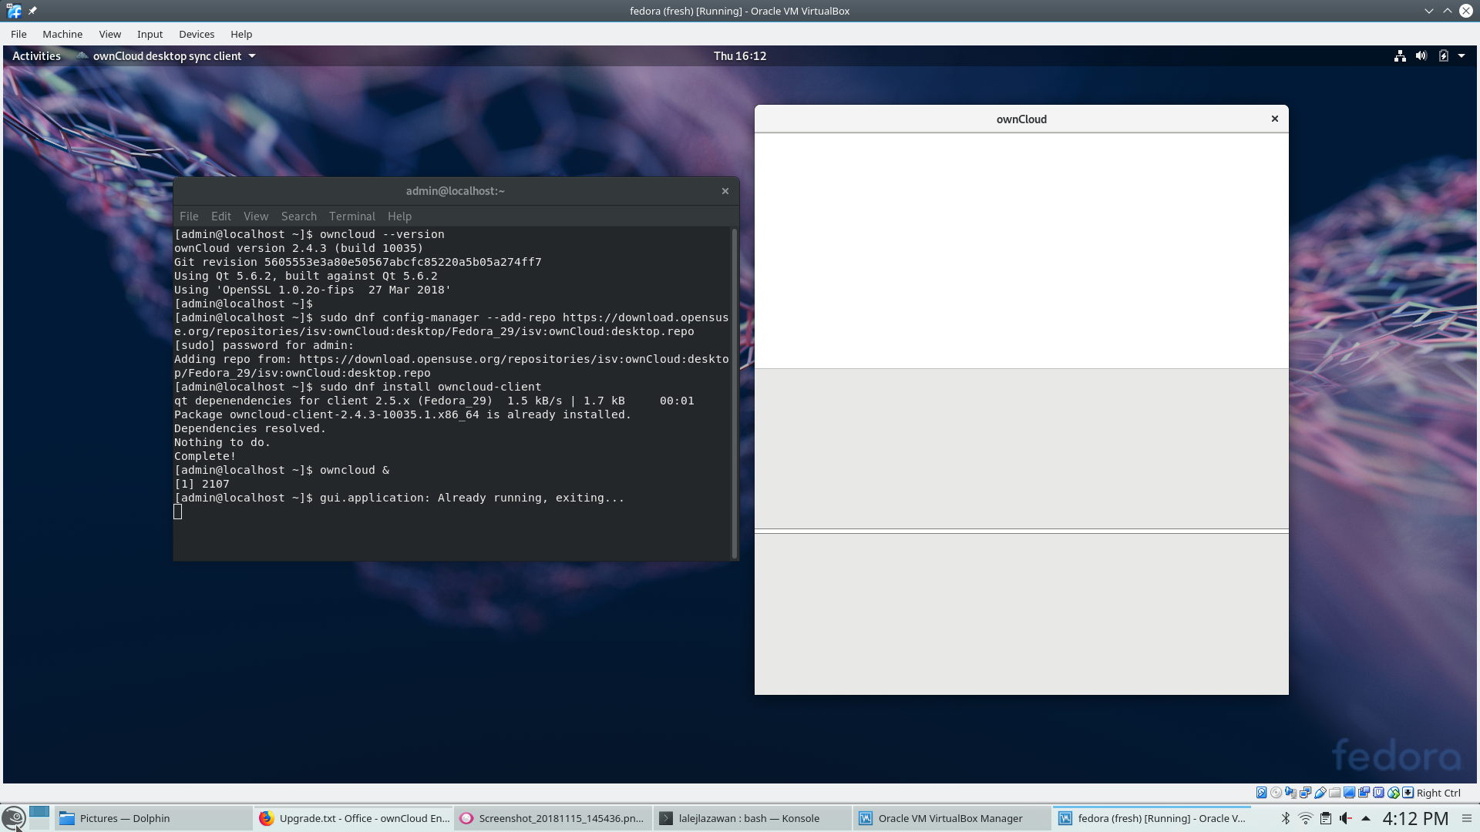This screenshot has width=1480, height=832.
Task: Click the VirtualBox audio status icon
Action: 1290,793
